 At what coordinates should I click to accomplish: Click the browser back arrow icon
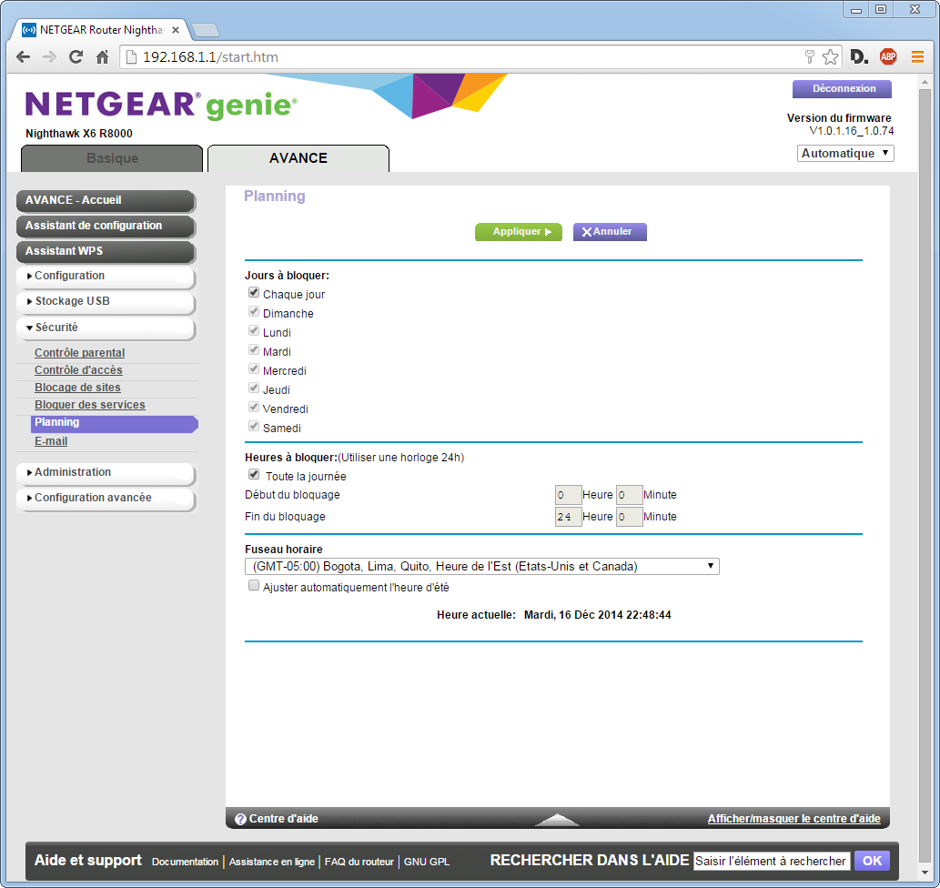click(x=24, y=57)
